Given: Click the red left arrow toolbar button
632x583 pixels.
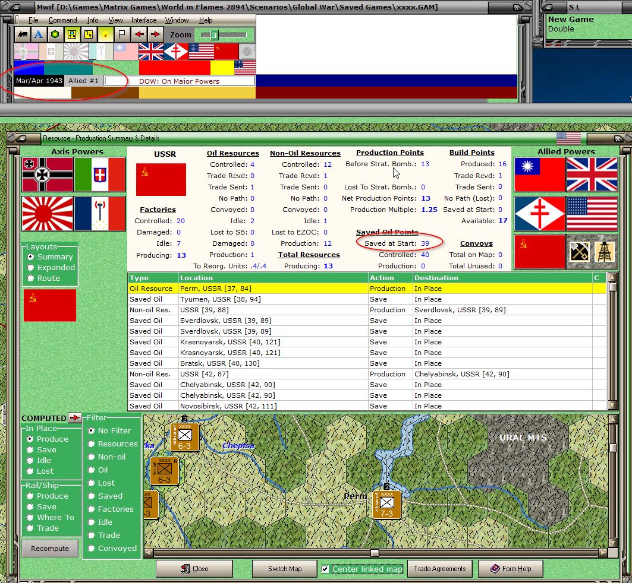Looking at the screenshot, I should [x=139, y=34].
